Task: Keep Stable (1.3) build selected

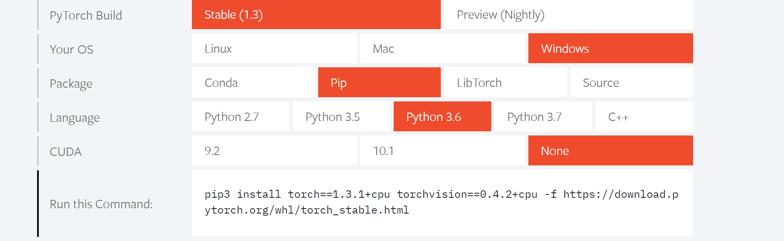Action: [316, 15]
